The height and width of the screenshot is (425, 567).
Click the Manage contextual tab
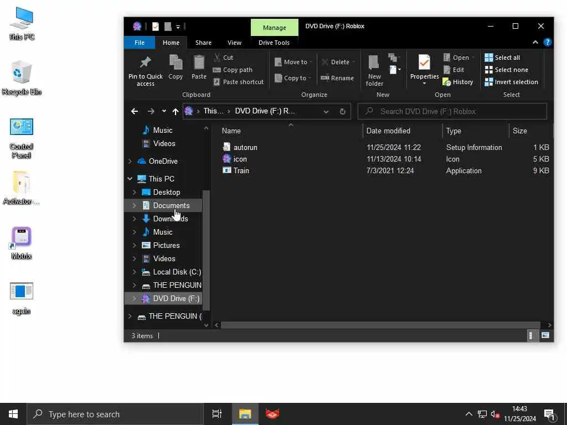point(275,28)
